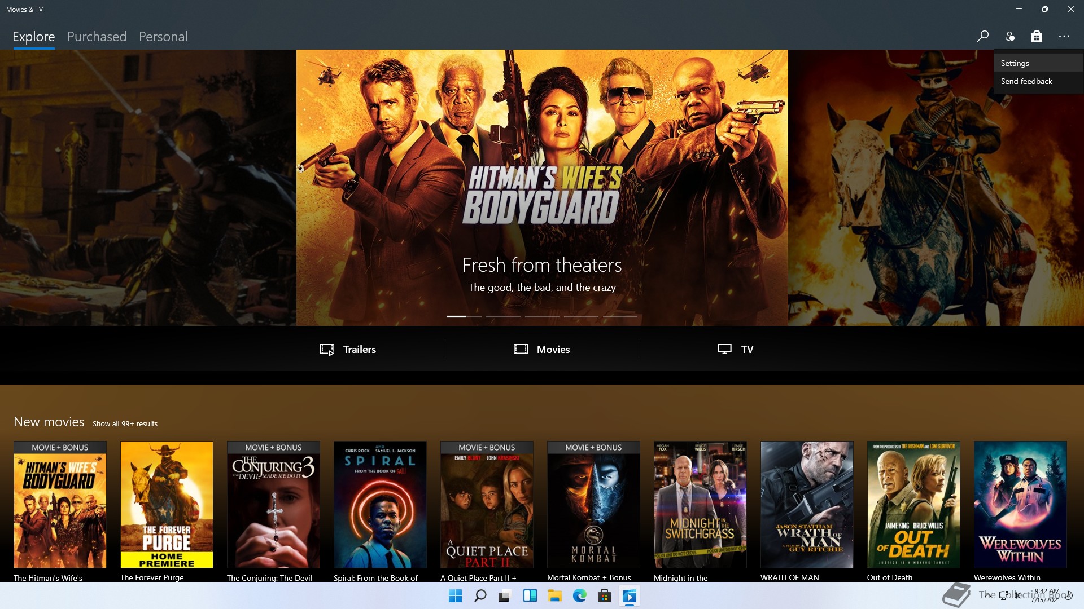Open the Microsoft Store bag icon
Viewport: 1084px width, 609px height.
click(1037, 36)
